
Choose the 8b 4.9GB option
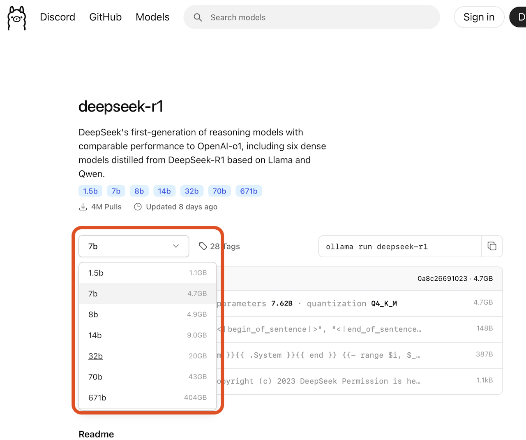coord(148,314)
